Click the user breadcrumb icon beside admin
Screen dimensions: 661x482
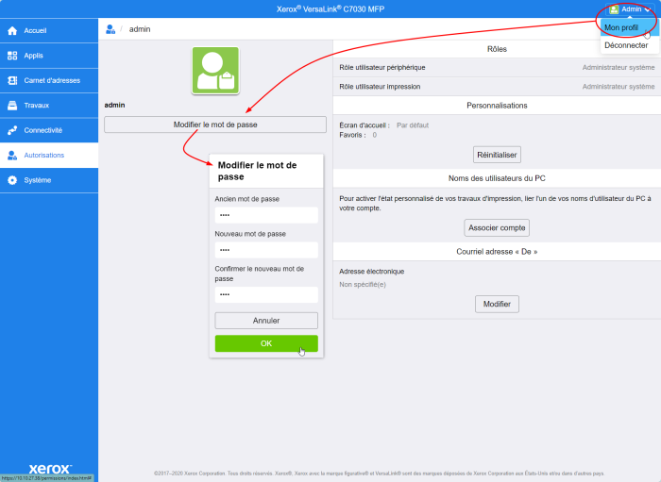click(x=111, y=29)
